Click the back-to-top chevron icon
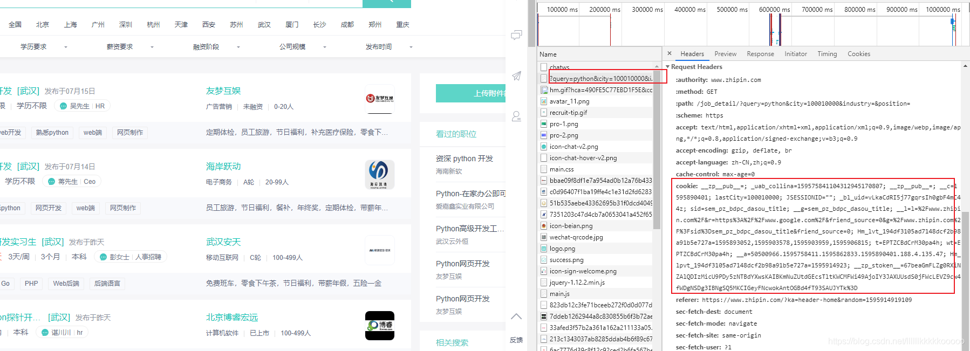This screenshot has height=351, width=970. click(x=516, y=316)
